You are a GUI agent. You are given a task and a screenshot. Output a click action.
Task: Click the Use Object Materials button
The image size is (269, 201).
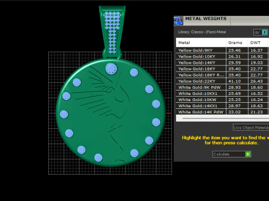point(251,127)
